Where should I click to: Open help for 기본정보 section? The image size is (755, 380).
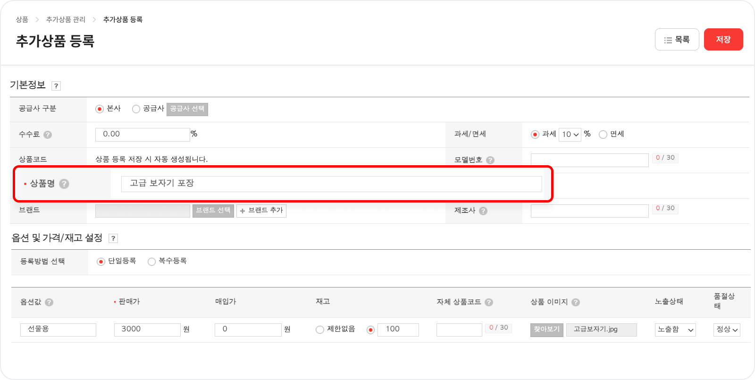(56, 86)
